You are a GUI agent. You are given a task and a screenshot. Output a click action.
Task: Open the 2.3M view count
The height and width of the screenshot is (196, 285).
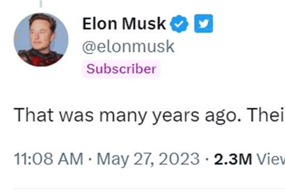tap(233, 159)
